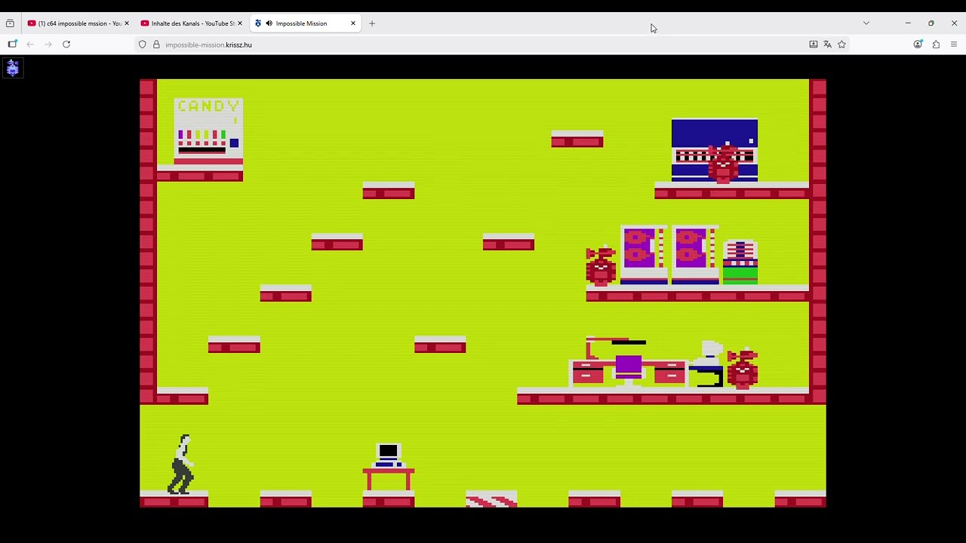Open the hamburger application menu
Image resolution: width=966 pixels, height=543 pixels.
click(x=954, y=44)
